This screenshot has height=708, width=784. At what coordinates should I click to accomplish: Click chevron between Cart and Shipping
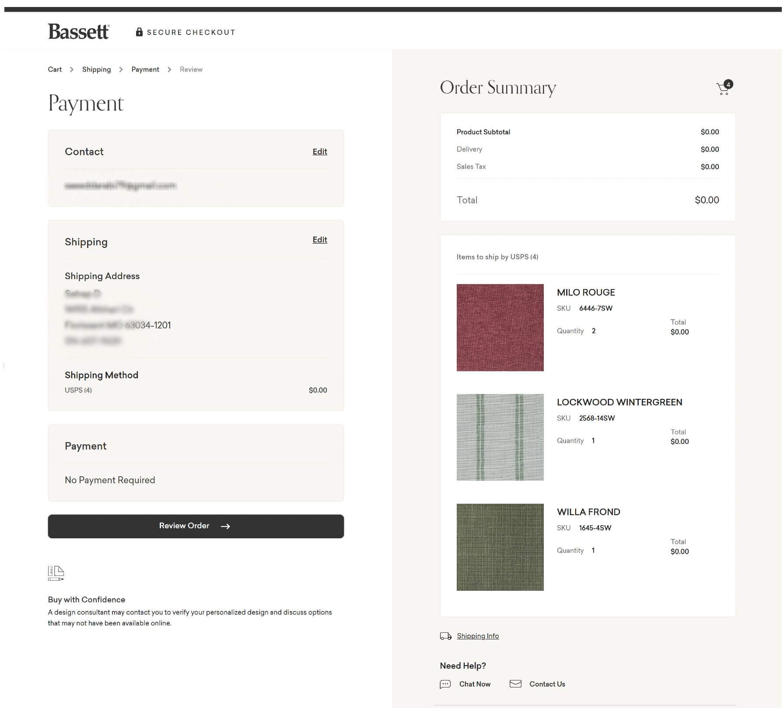pyautogui.click(x=72, y=70)
